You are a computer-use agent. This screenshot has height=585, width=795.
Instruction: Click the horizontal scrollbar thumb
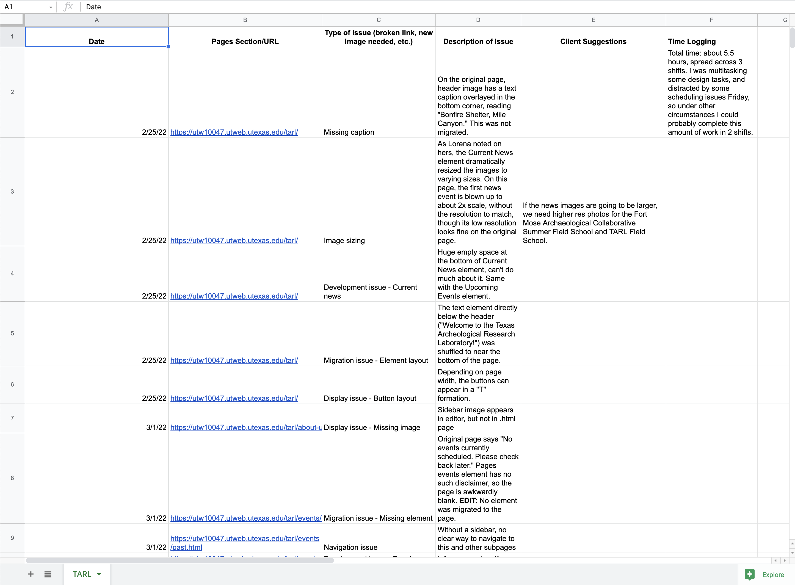tap(180, 560)
